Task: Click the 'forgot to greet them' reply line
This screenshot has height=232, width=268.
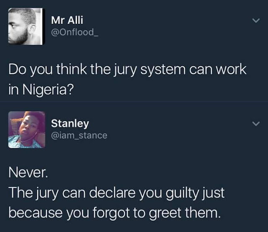Action: click(x=114, y=213)
